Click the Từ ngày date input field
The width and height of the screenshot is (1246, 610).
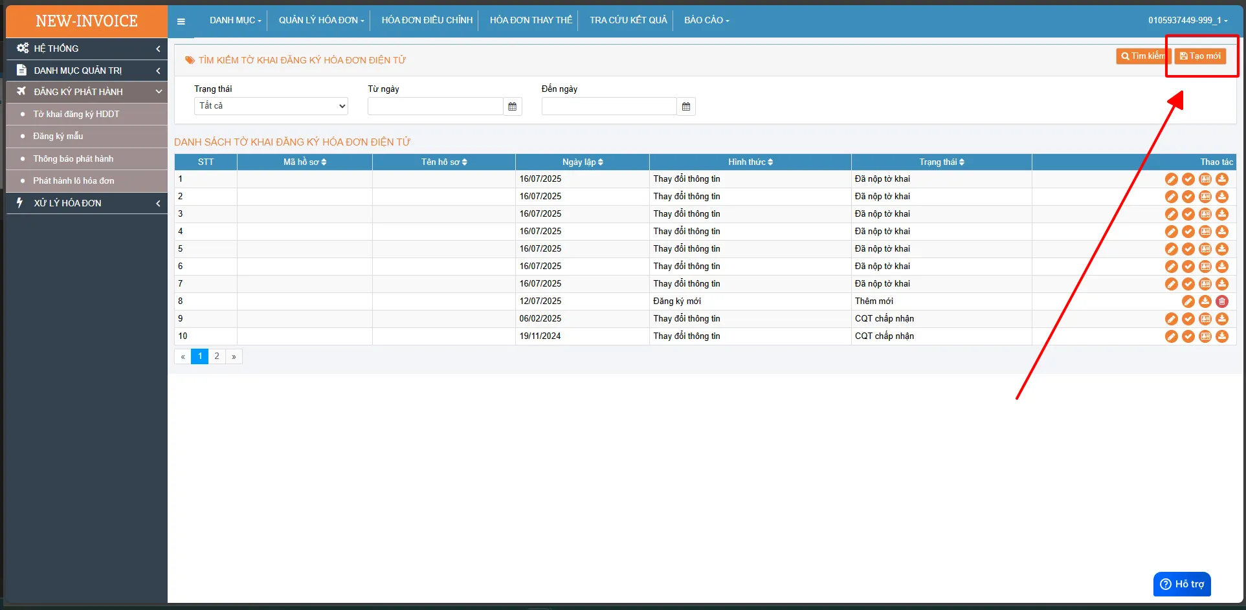[x=436, y=107]
